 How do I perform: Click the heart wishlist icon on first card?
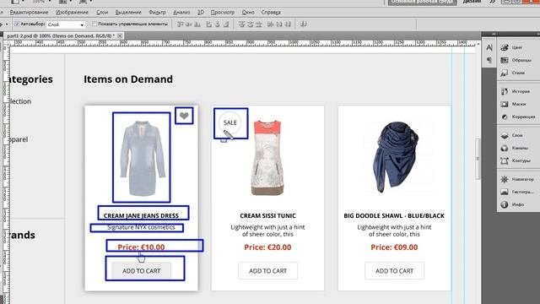coord(184,116)
